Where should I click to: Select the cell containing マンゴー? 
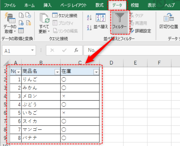click(x=41, y=130)
